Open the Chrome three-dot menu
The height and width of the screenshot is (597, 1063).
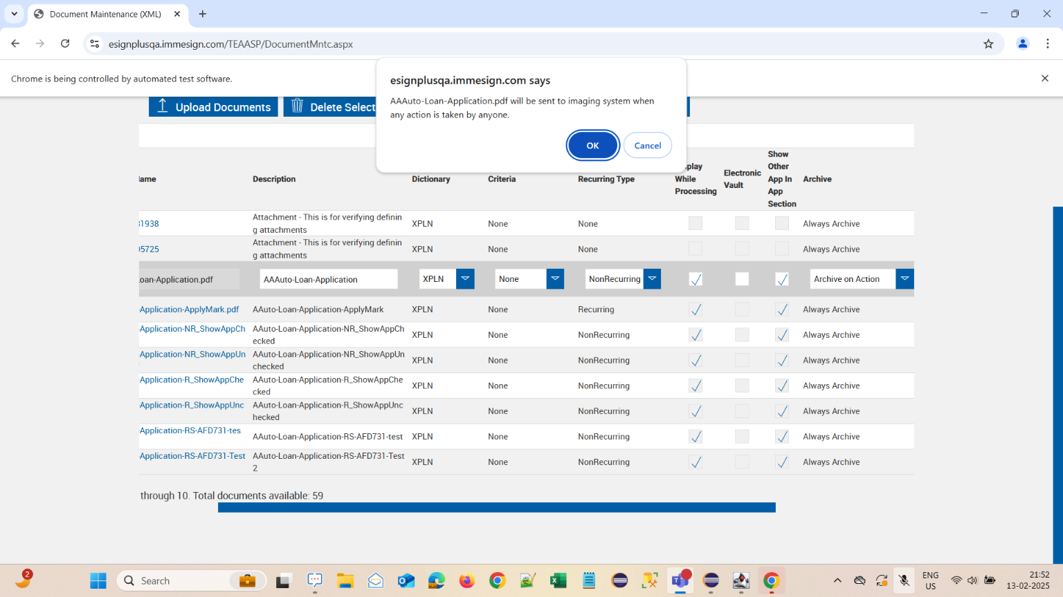coord(1048,44)
